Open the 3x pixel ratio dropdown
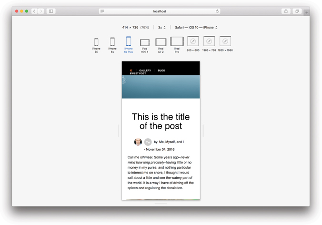The width and height of the screenshot is (322, 225). pos(162,28)
